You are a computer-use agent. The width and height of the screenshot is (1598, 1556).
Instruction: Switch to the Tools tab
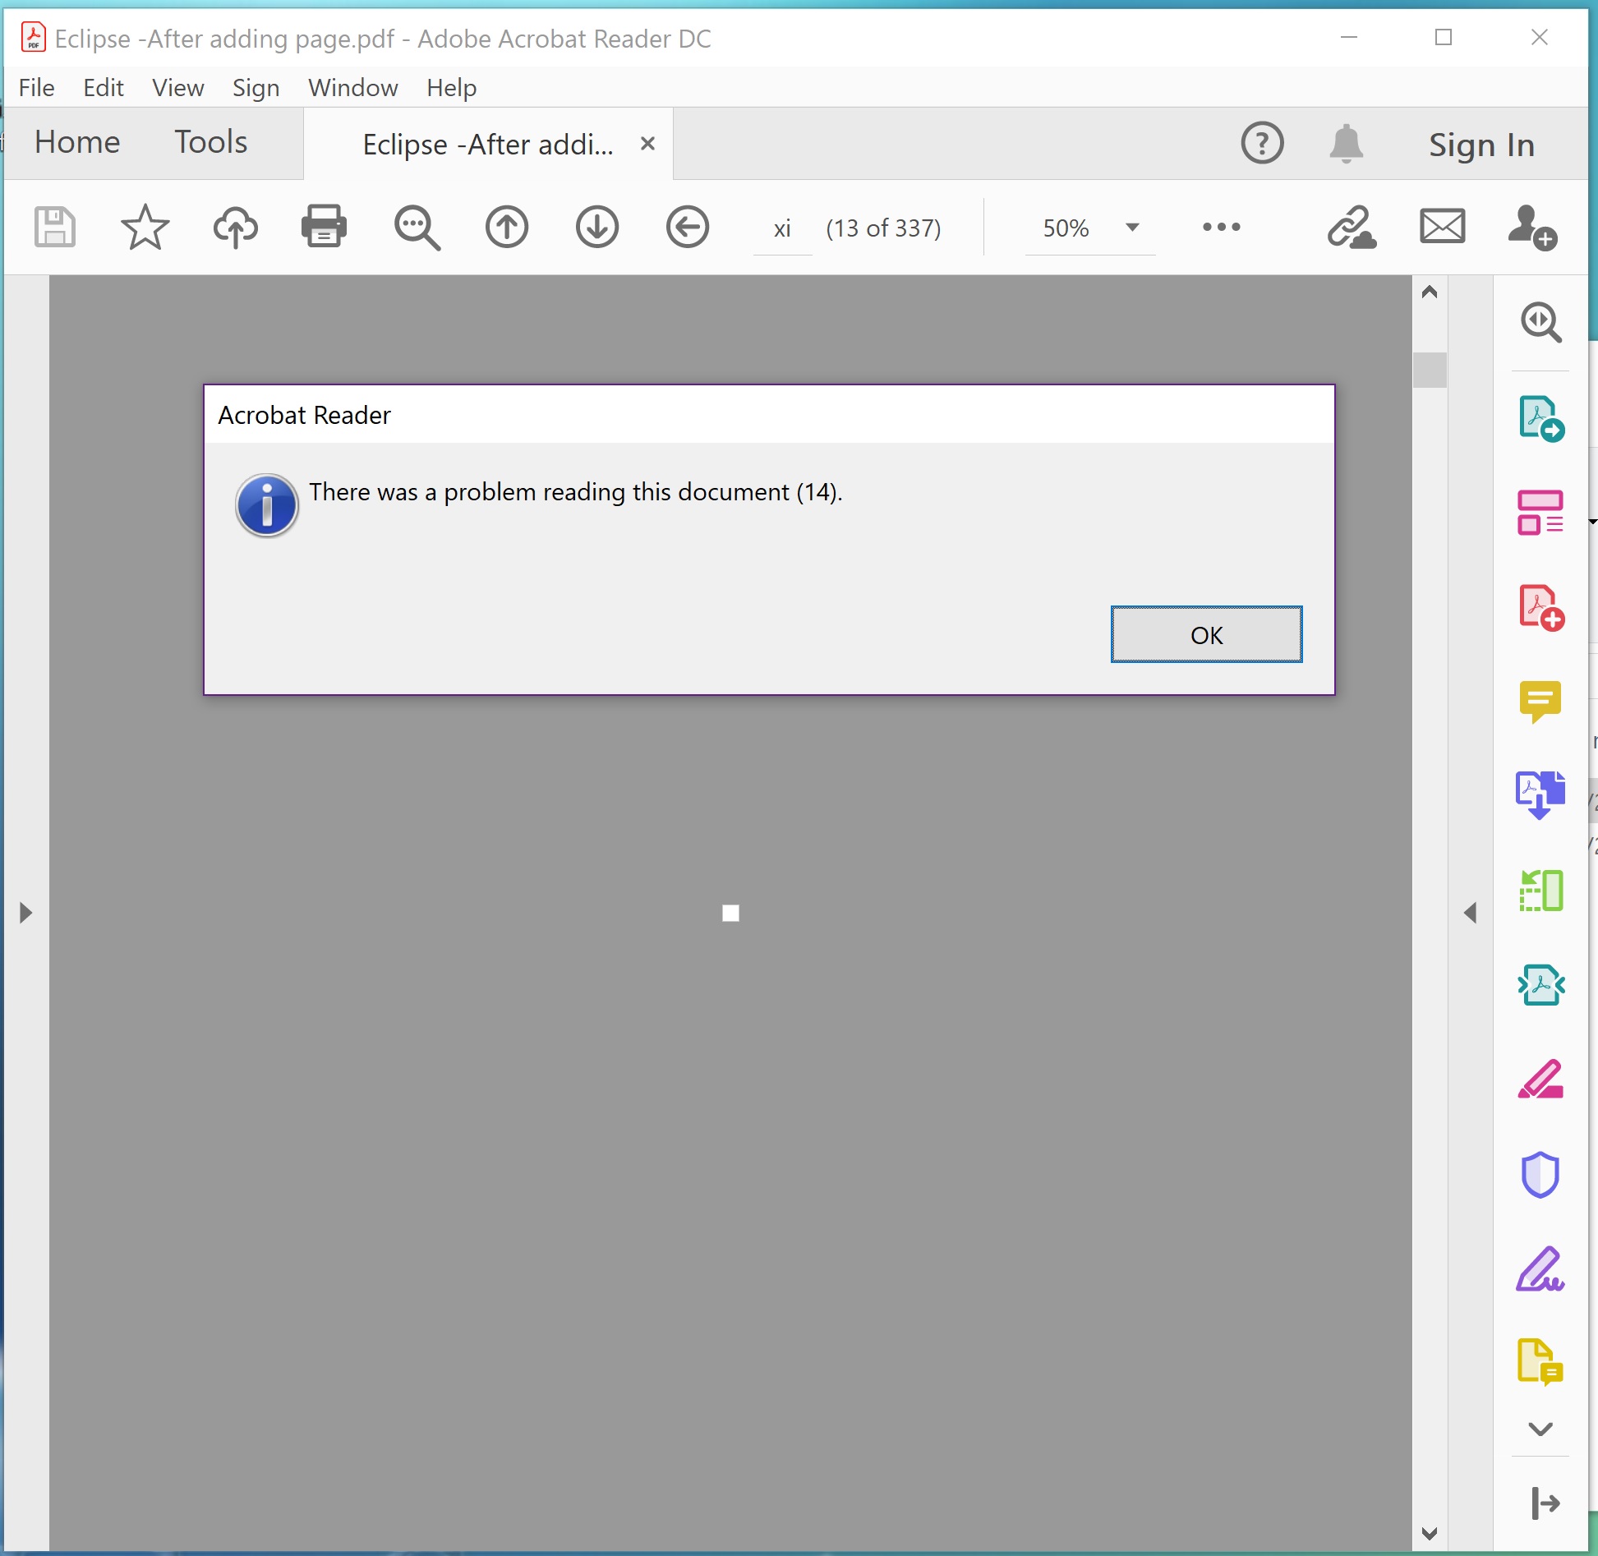coord(210,142)
